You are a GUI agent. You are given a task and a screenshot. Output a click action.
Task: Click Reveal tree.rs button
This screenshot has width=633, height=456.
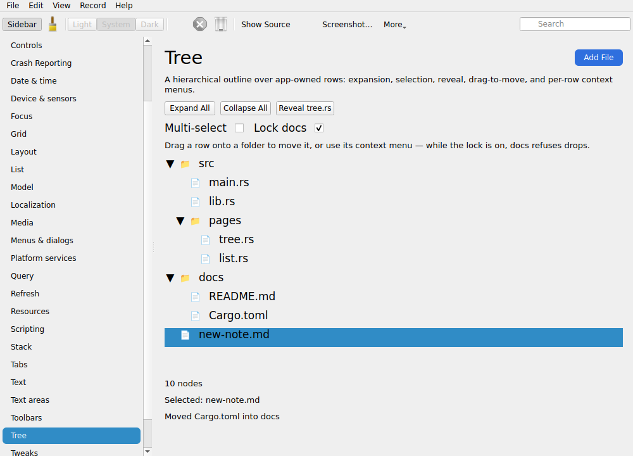click(305, 108)
